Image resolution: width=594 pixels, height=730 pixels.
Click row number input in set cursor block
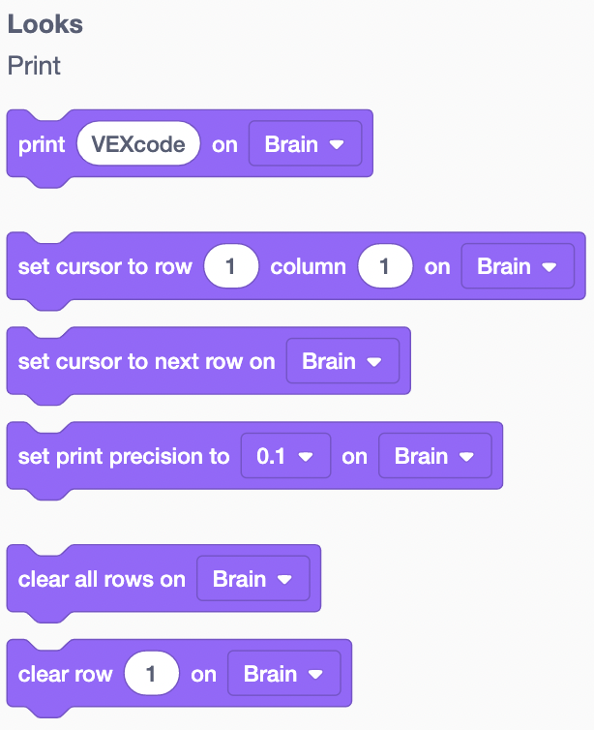(x=231, y=266)
